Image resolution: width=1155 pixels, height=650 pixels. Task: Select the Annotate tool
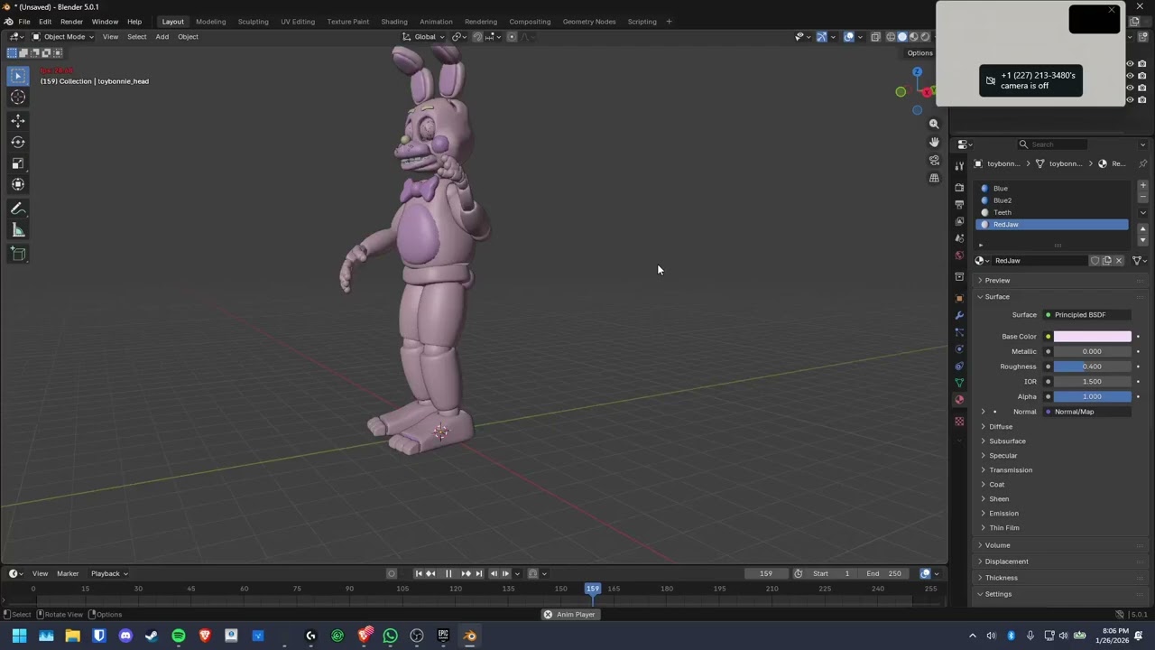pyautogui.click(x=18, y=209)
